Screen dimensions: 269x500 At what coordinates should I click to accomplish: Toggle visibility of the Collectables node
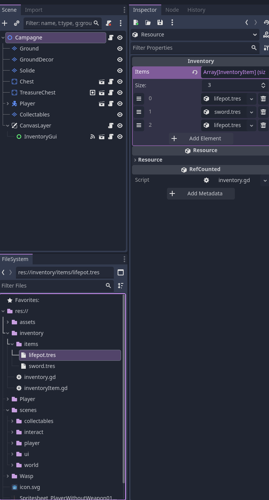tap(120, 115)
